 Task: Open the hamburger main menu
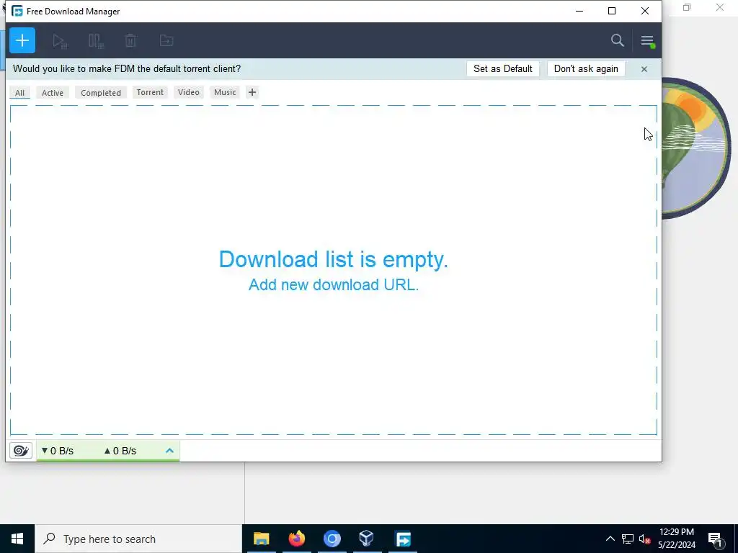tap(648, 41)
